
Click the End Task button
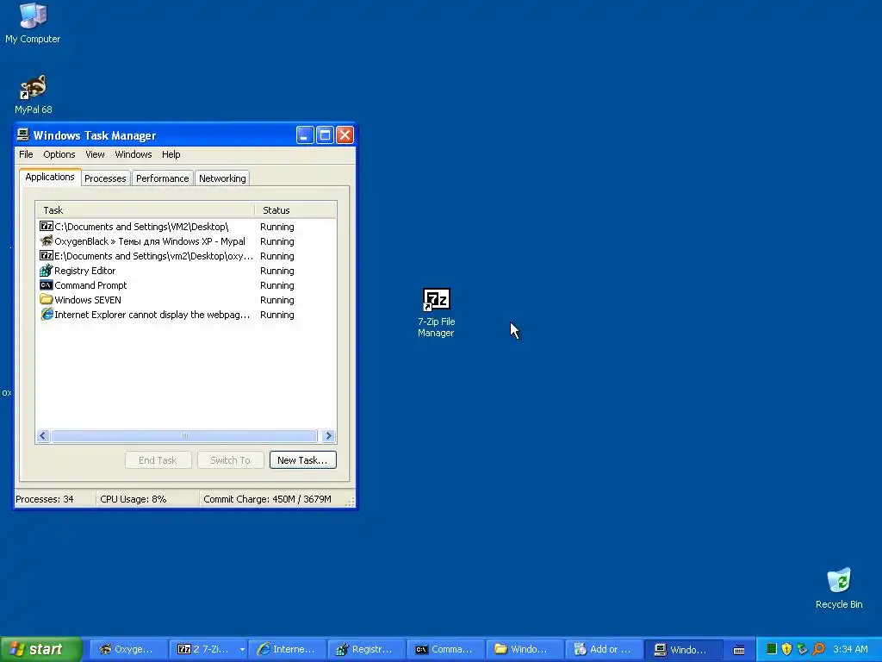click(158, 460)
